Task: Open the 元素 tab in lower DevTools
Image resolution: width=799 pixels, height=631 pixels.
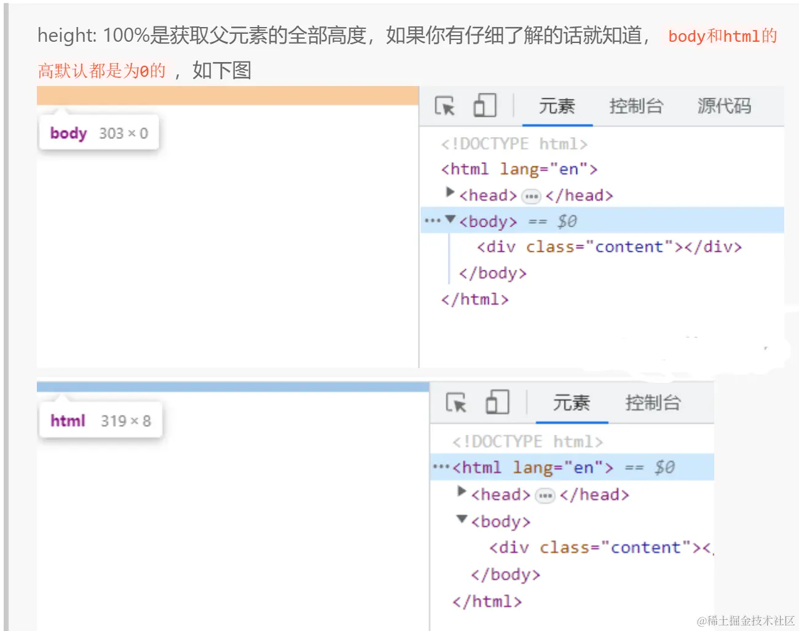Action: pos(572,403)
